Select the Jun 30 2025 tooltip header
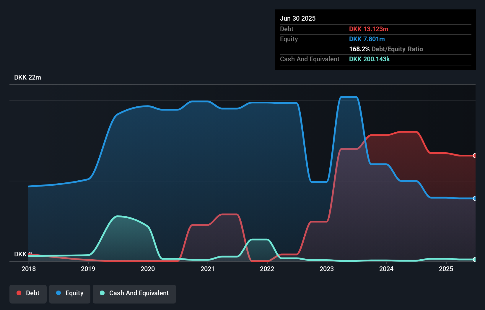This screenshot has width=485, height=310. pyautogui.click(x=298, y=18)
